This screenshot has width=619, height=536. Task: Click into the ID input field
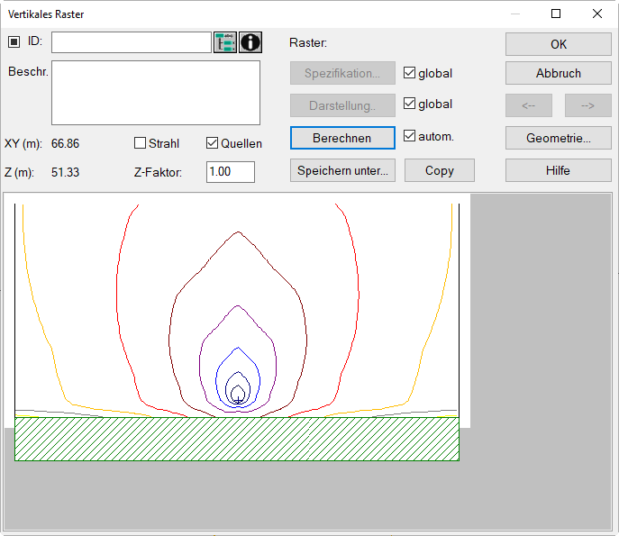[132, 42]
